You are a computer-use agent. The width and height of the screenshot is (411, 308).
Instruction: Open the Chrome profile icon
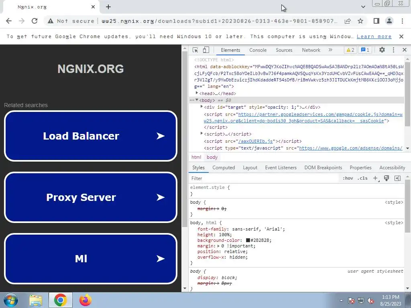tap(389, 21)
